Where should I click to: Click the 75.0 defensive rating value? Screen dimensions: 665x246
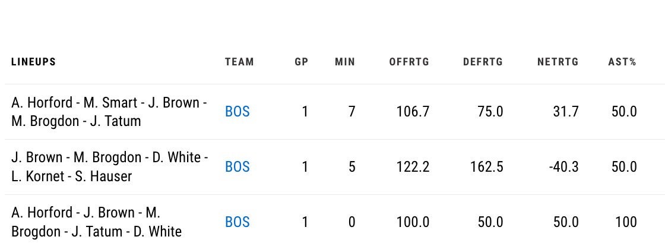point(490,112)
